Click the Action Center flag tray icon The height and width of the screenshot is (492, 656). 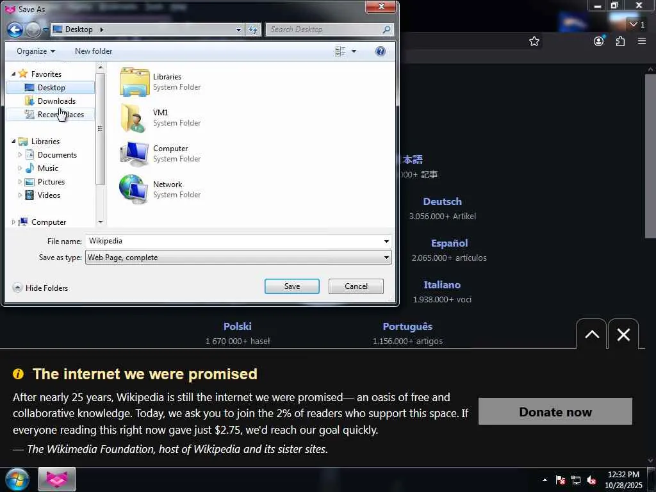561,480
